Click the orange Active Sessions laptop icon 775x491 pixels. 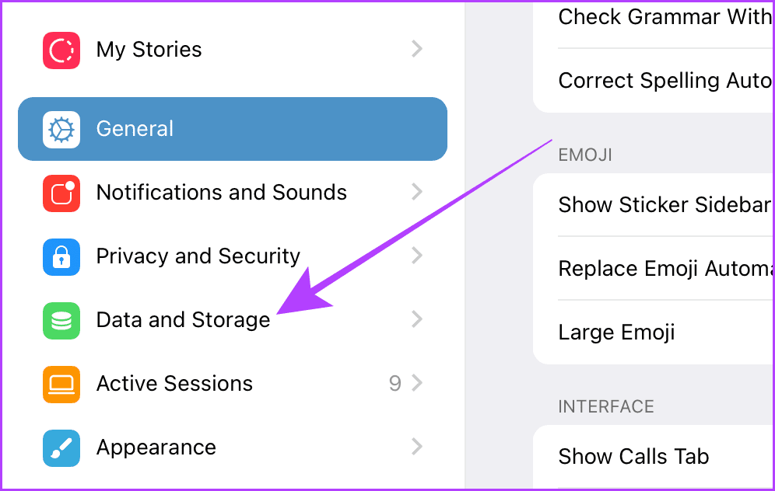coord(61,384)
